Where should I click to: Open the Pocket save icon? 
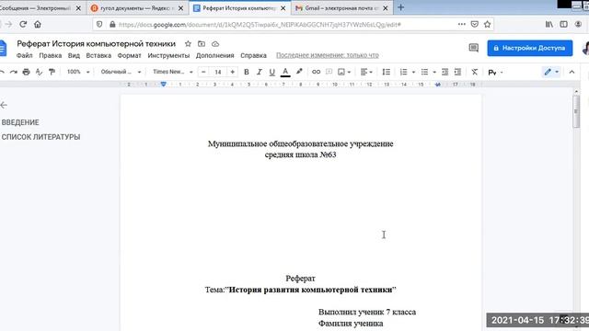(x=475, y=25)
